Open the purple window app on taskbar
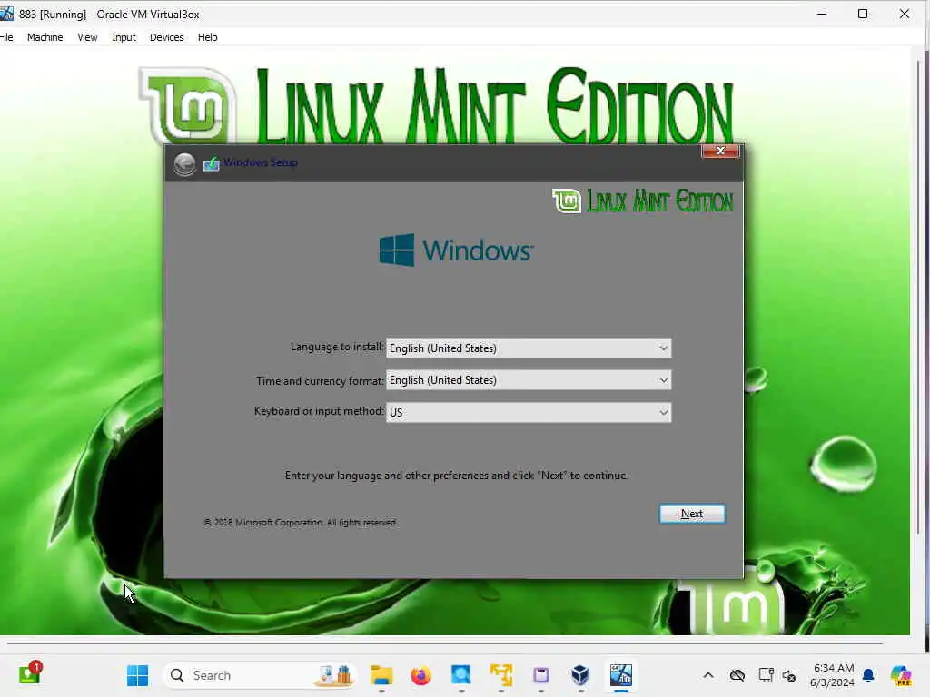The height and width of the screenshot is (697, 930). coord(541,675)
